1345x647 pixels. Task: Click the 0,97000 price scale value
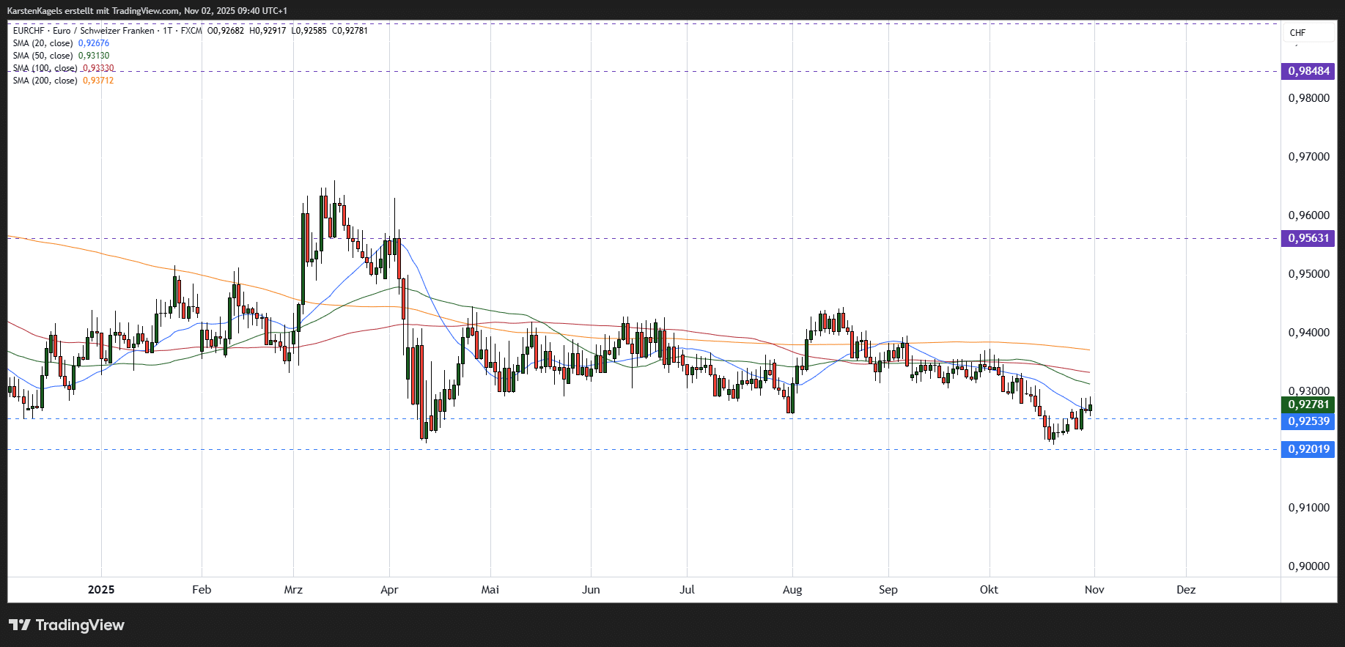click(x=1308, y=157)
